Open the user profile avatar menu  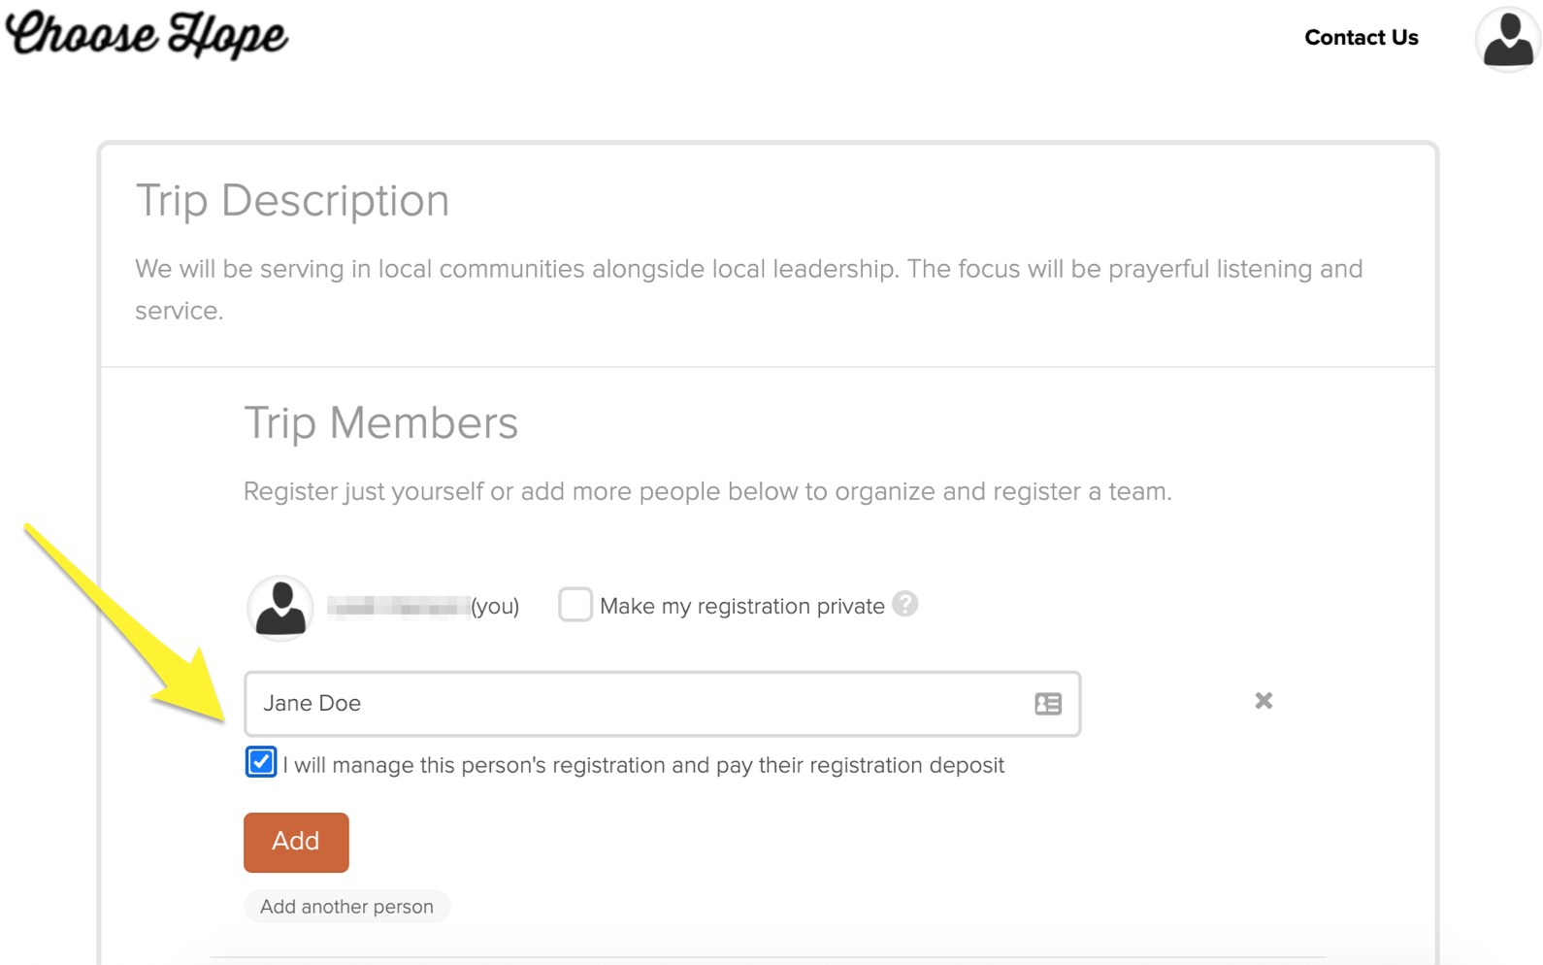(x=1507, y=40)
